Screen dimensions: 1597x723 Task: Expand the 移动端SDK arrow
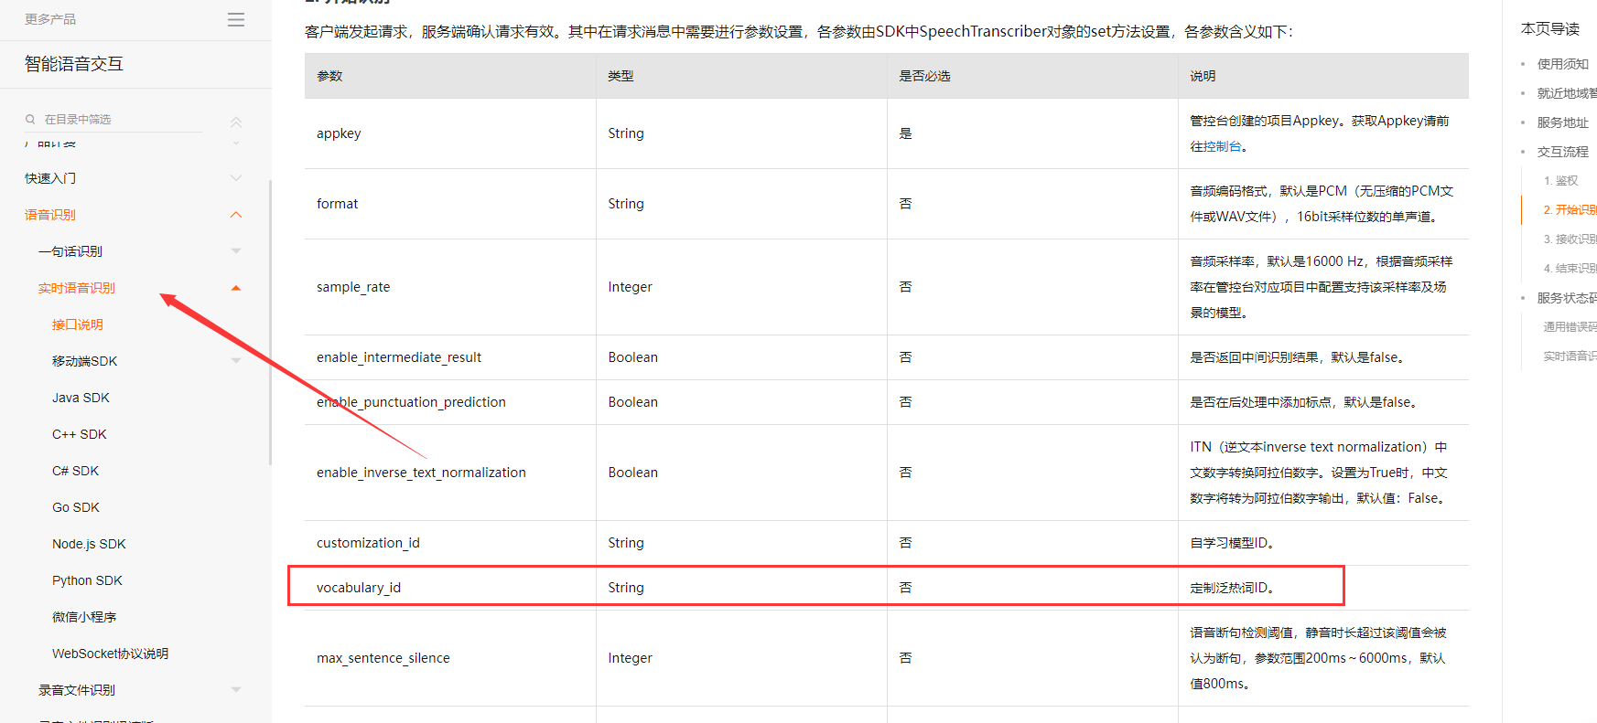236,361
